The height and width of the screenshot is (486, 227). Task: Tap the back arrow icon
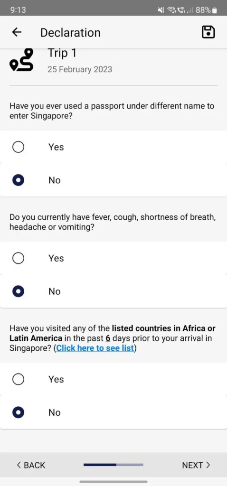[17, 32]
